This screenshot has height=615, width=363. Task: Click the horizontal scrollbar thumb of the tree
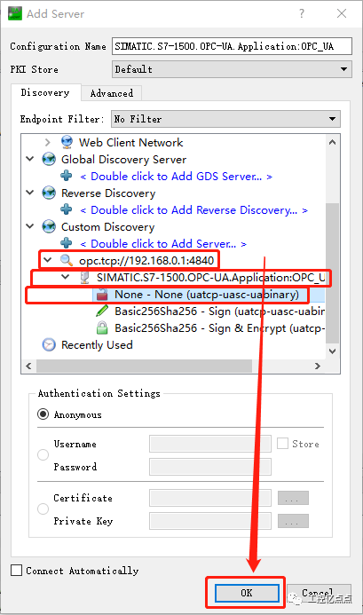(144, 366)
